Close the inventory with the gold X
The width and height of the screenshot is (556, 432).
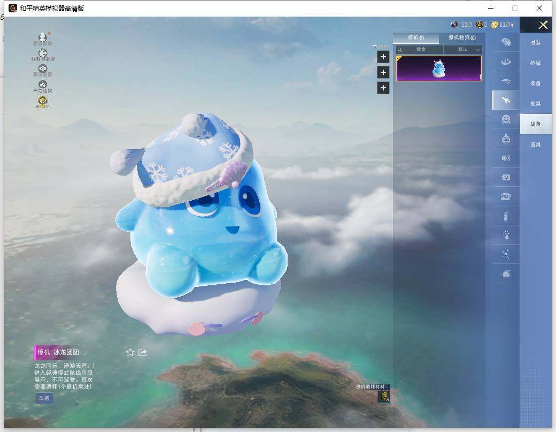543,25
